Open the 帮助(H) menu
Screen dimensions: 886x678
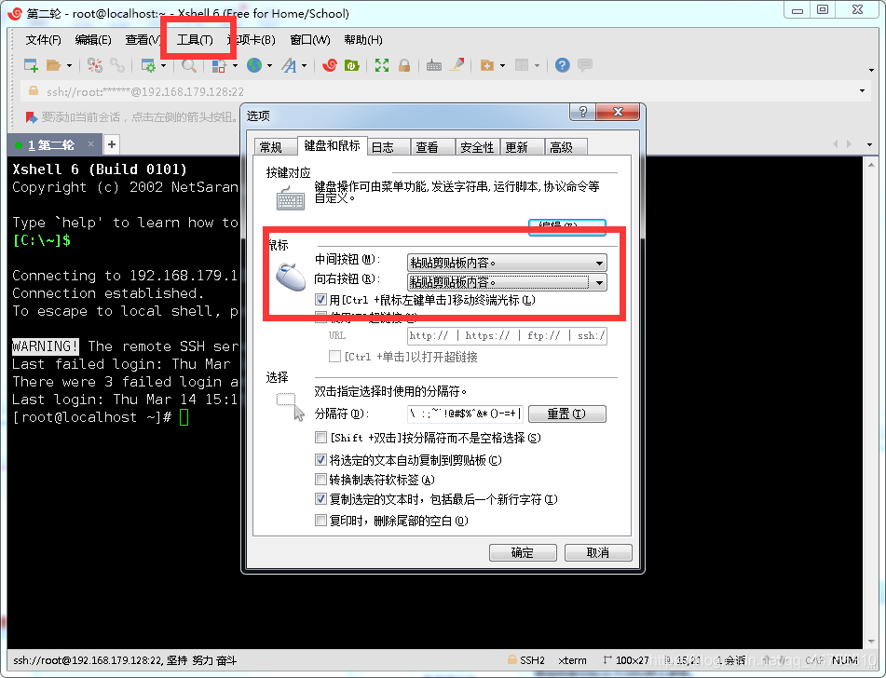tap(362, 40)
